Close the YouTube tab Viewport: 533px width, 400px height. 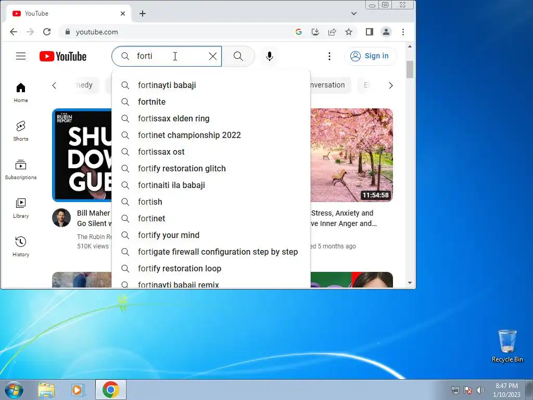coord(123,14)
